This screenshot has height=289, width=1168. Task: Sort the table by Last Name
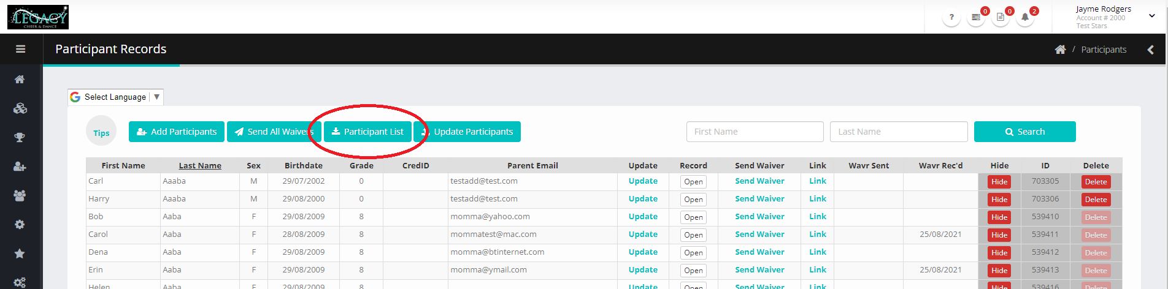coord(200,165)
